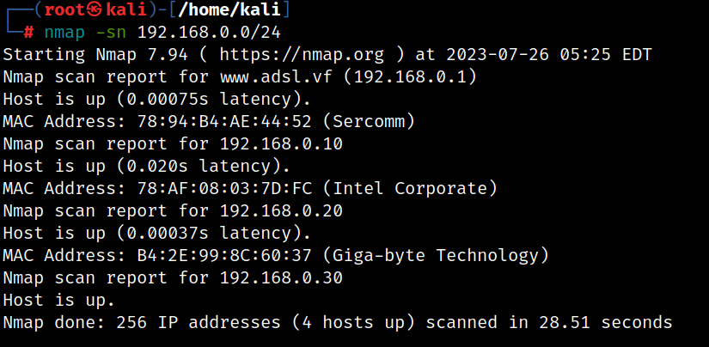Screen dimensions: 709x347
Task: Click the red # prompt symbol
Action: 28,33
